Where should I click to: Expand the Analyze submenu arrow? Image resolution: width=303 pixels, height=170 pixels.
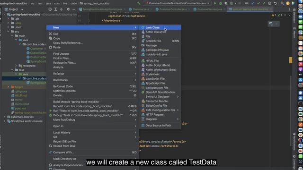coord(135,67)
